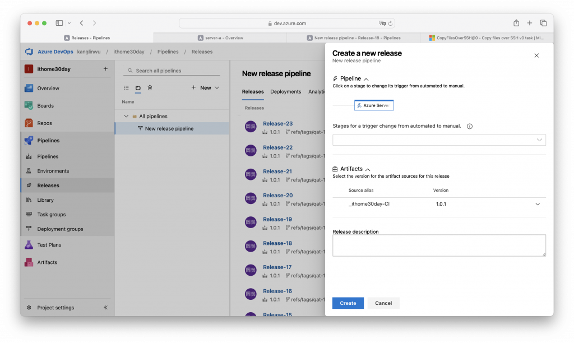Select New release pipeline tree item
This screenshot has width=574, height=343.
(172, 128)
